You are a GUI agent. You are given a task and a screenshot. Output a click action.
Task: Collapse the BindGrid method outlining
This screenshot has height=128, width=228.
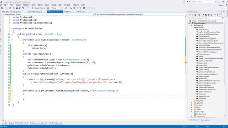pos(12,54)
